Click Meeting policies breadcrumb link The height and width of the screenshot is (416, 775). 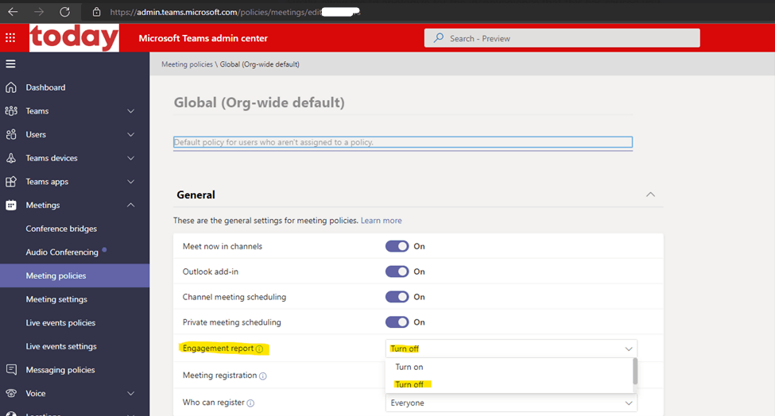(187, 64)
